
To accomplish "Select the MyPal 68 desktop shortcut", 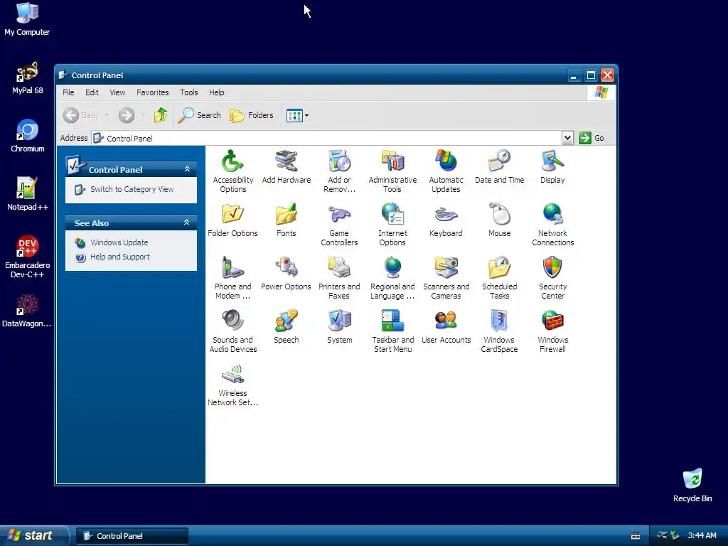I will tap(28, 77).
